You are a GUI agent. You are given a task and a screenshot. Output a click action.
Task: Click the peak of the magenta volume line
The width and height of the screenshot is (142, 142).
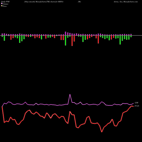pyautogui.click(x=70, y=94)
